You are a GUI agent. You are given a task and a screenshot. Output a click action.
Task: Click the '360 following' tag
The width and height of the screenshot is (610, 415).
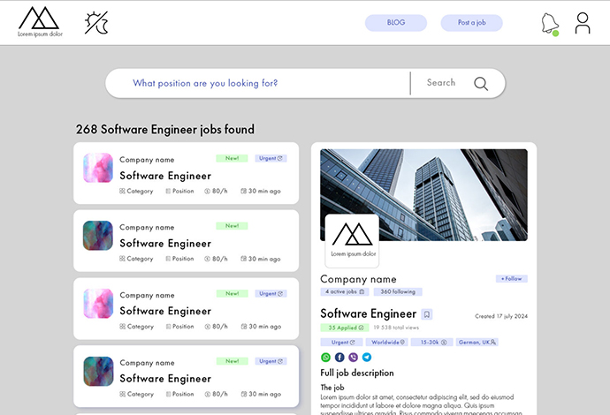tap(398, 291)
